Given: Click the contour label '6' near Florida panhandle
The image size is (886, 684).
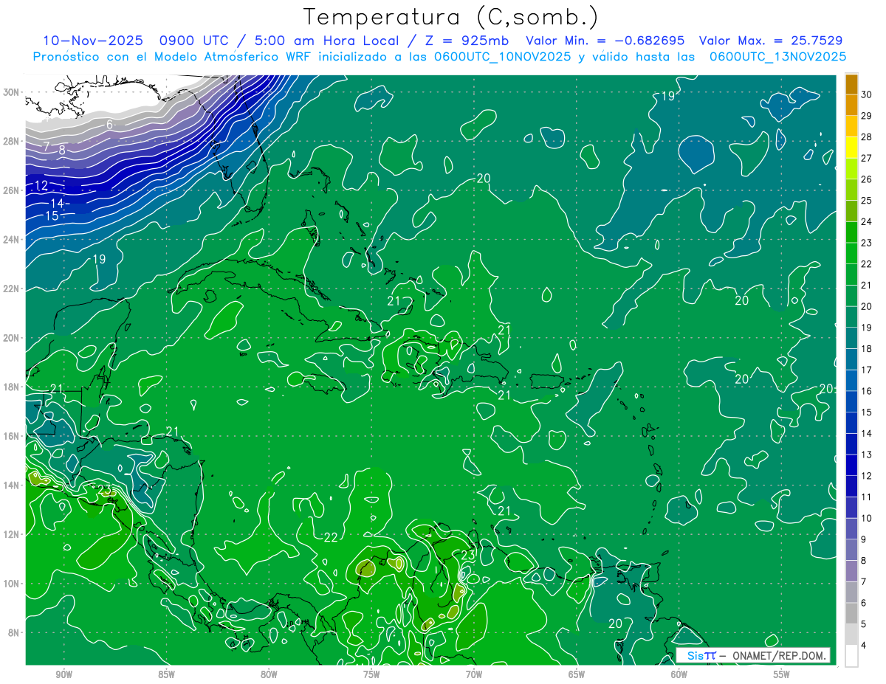Looking at the screenshot, I should pos(109,125).
